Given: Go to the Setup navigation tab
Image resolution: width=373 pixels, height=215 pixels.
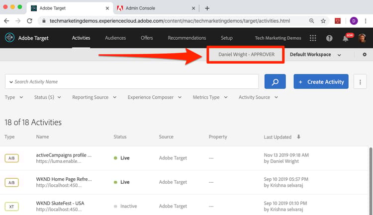Looking at the screenshot, I should click(x=227, y=38).
